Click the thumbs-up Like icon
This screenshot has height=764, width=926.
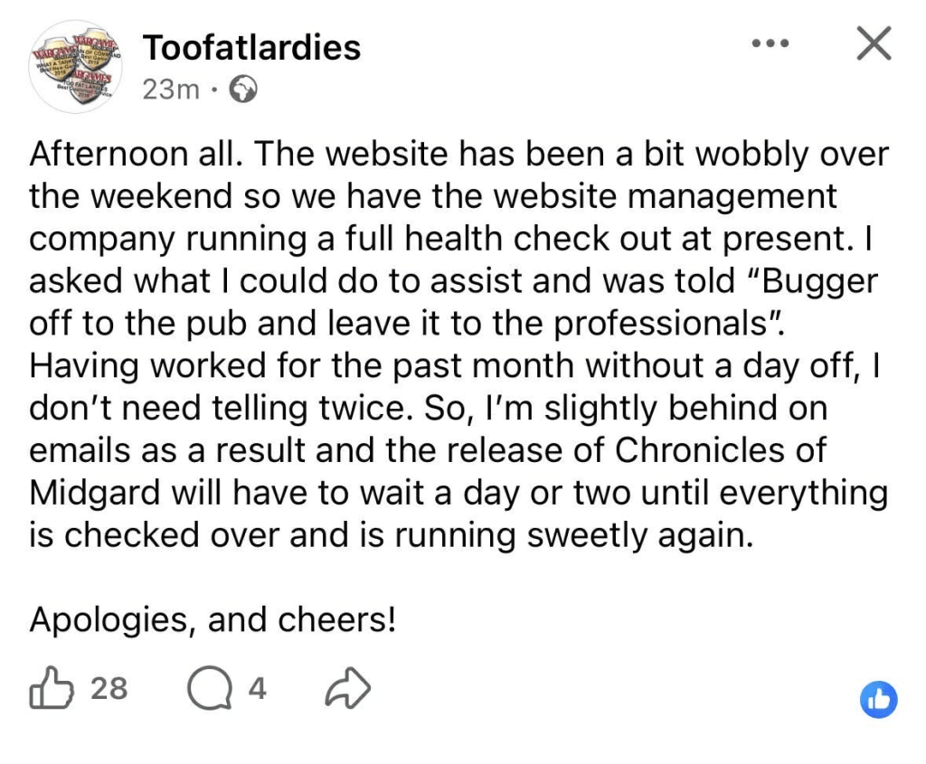(51, 690)
